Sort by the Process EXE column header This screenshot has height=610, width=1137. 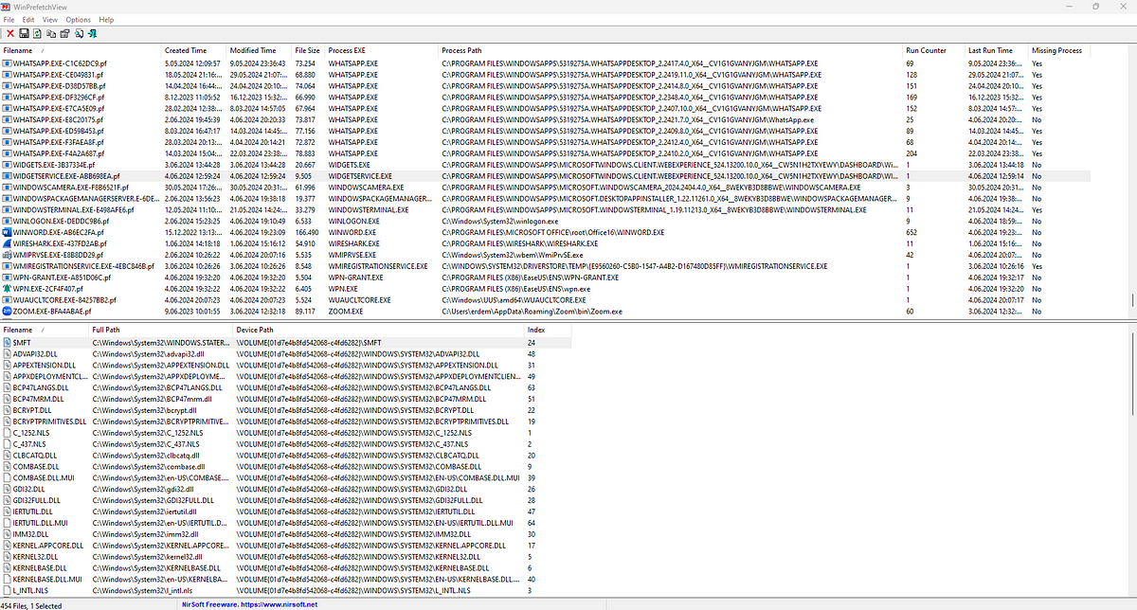[381, 49]
